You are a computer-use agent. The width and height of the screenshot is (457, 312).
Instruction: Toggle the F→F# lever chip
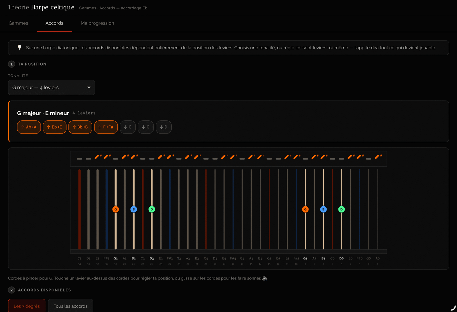coord(106,127)
